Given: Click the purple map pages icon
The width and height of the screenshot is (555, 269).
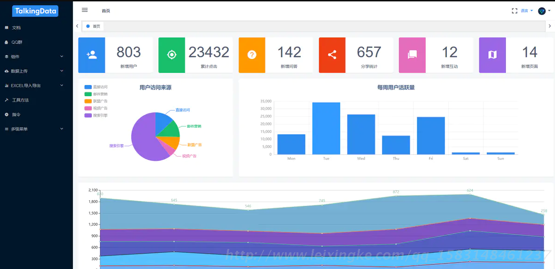Looking at the screenshot, I should tap(492, 55).
